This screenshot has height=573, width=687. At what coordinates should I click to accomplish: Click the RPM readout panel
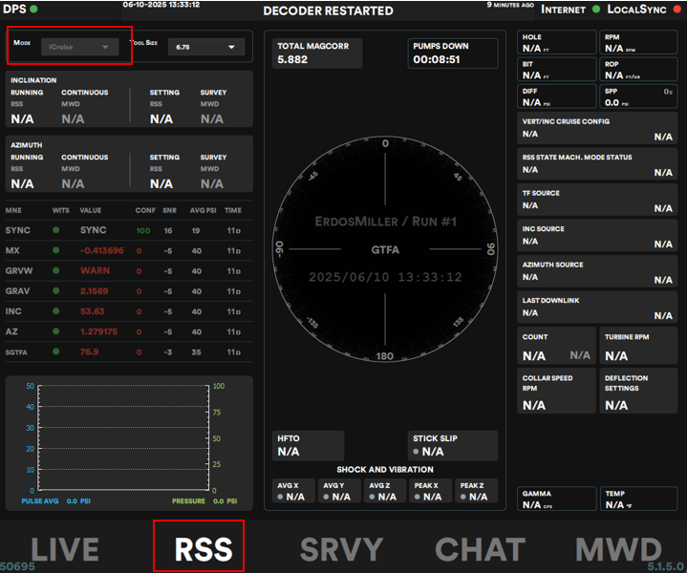638,42
